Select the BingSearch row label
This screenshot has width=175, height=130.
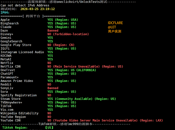[10, 23]
